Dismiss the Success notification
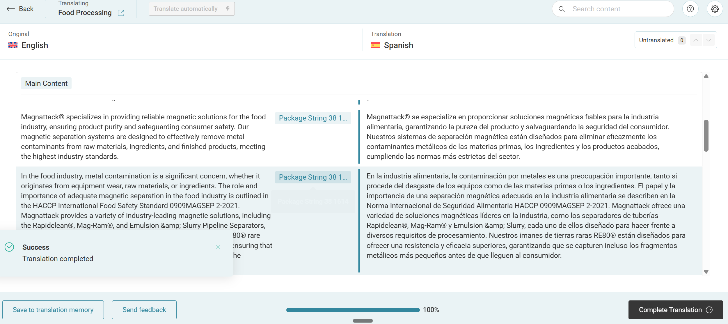This screenshot has height=324, width=728. 218,247
